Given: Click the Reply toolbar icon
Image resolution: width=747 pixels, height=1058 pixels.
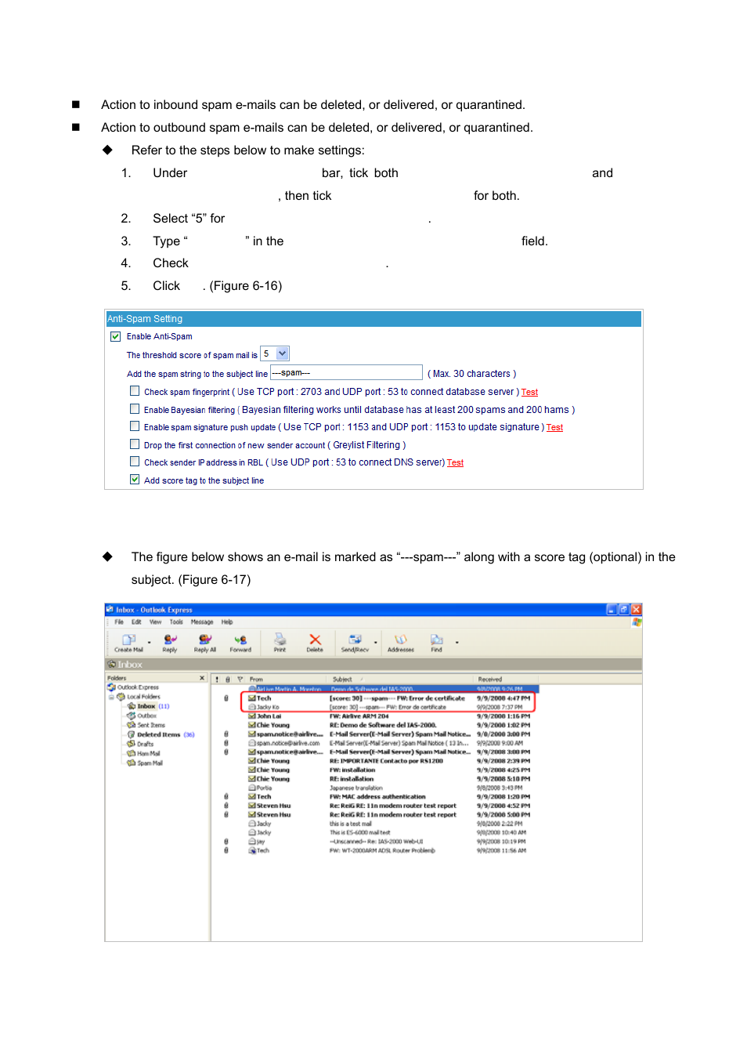Looking at the screenshot, I should pos(170,643).
